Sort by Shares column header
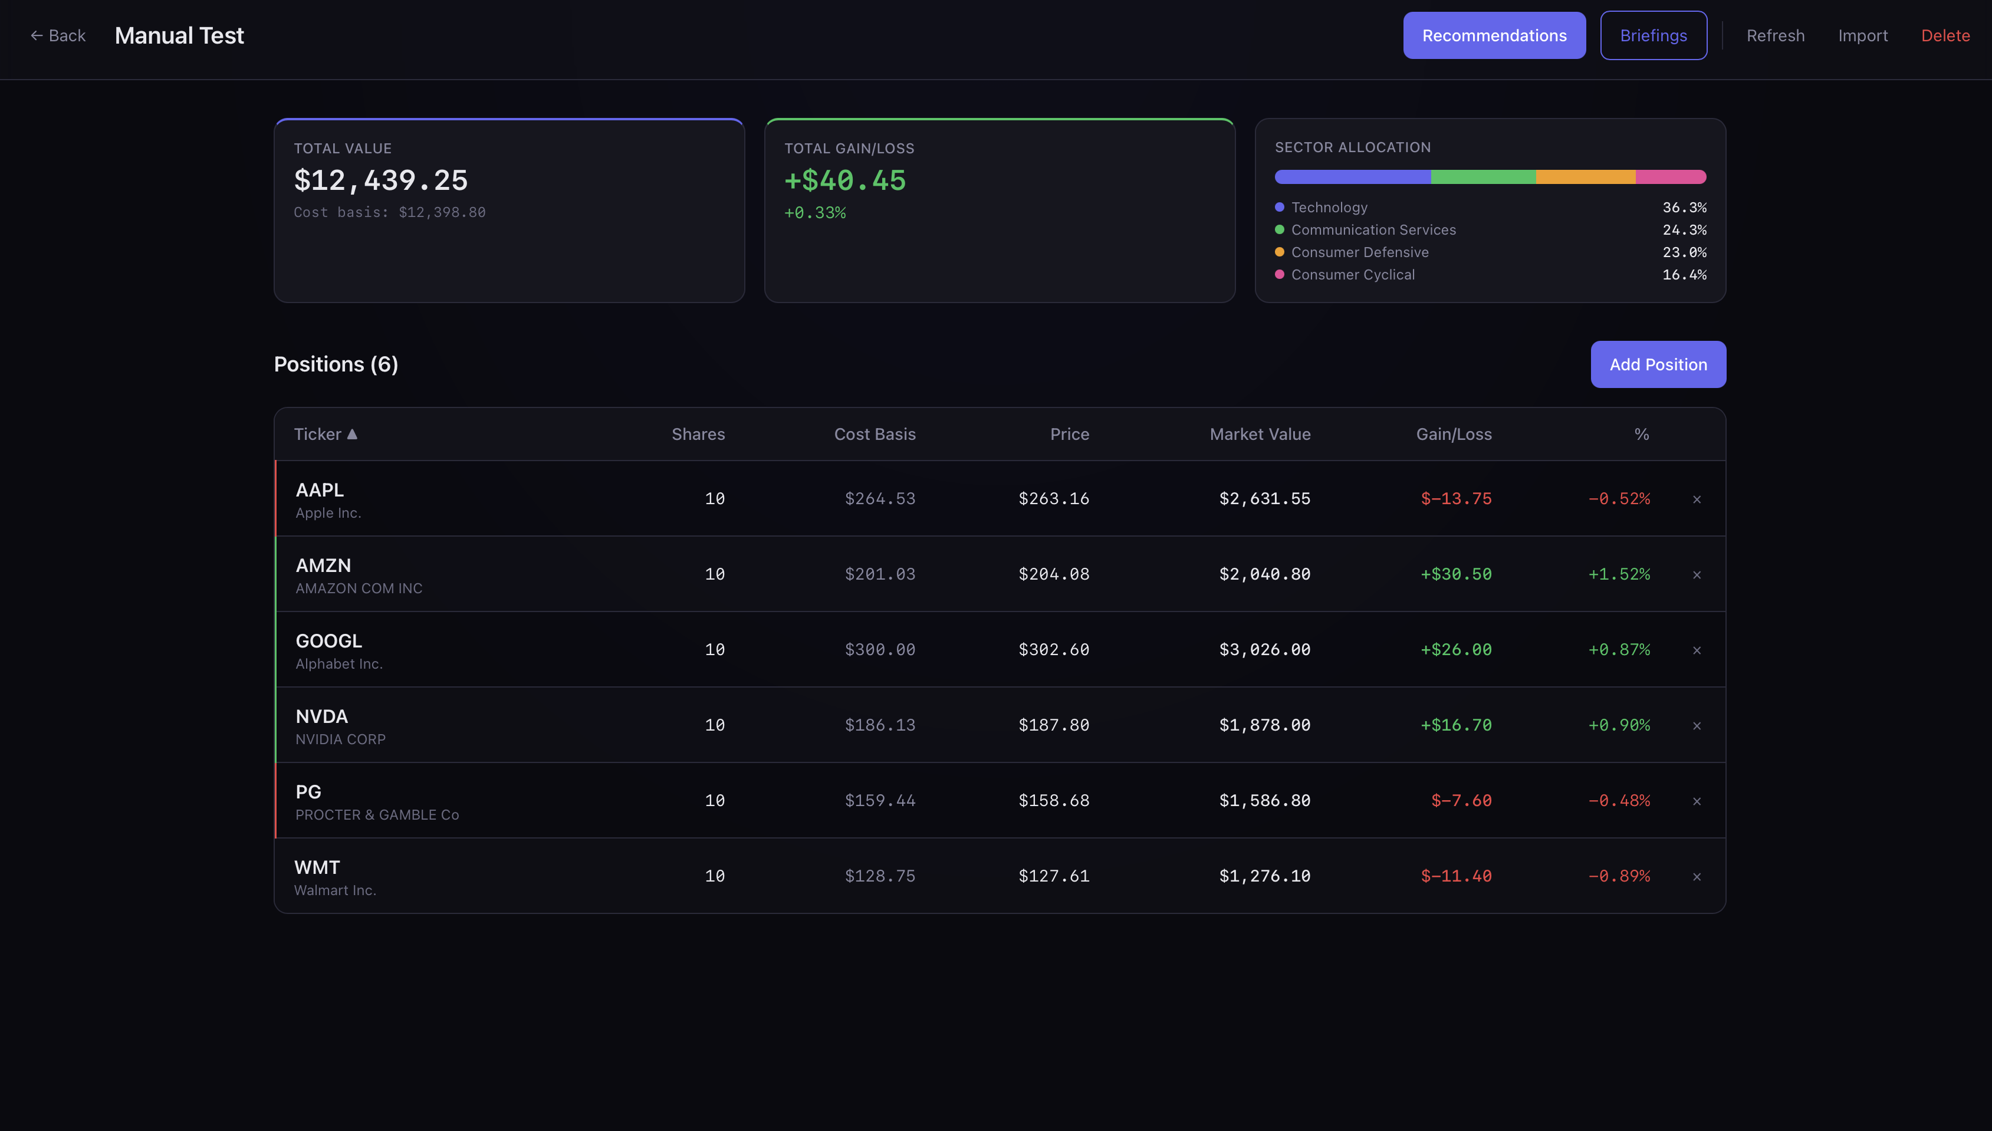The height and width of the screenshot is (1131, 1992). [698, 434]
